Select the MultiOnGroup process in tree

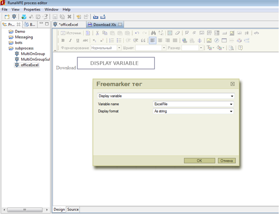[x=30, y=54]
